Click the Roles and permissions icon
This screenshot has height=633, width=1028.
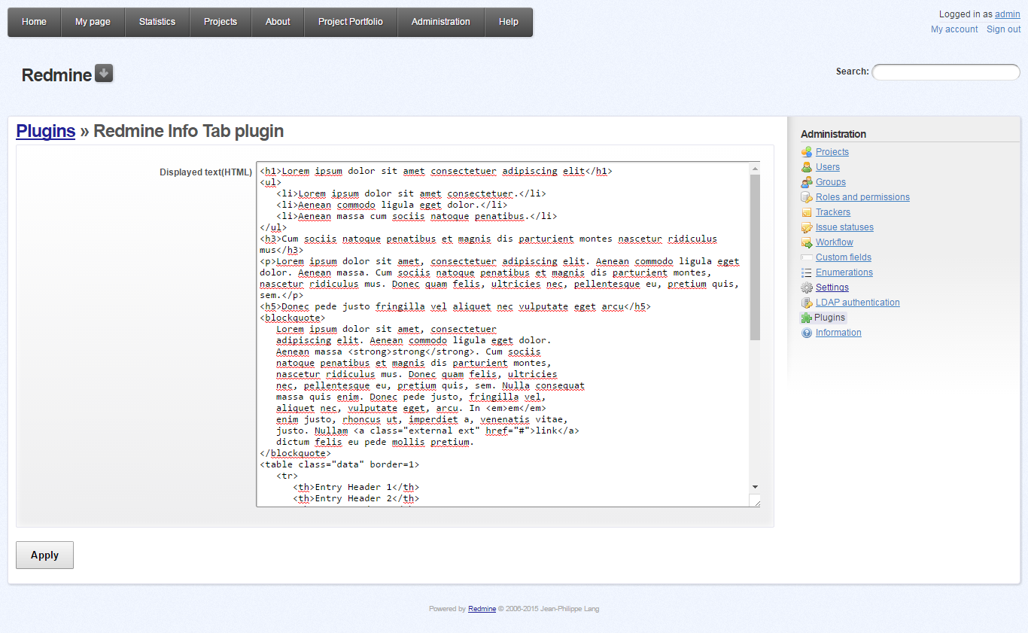807,197
